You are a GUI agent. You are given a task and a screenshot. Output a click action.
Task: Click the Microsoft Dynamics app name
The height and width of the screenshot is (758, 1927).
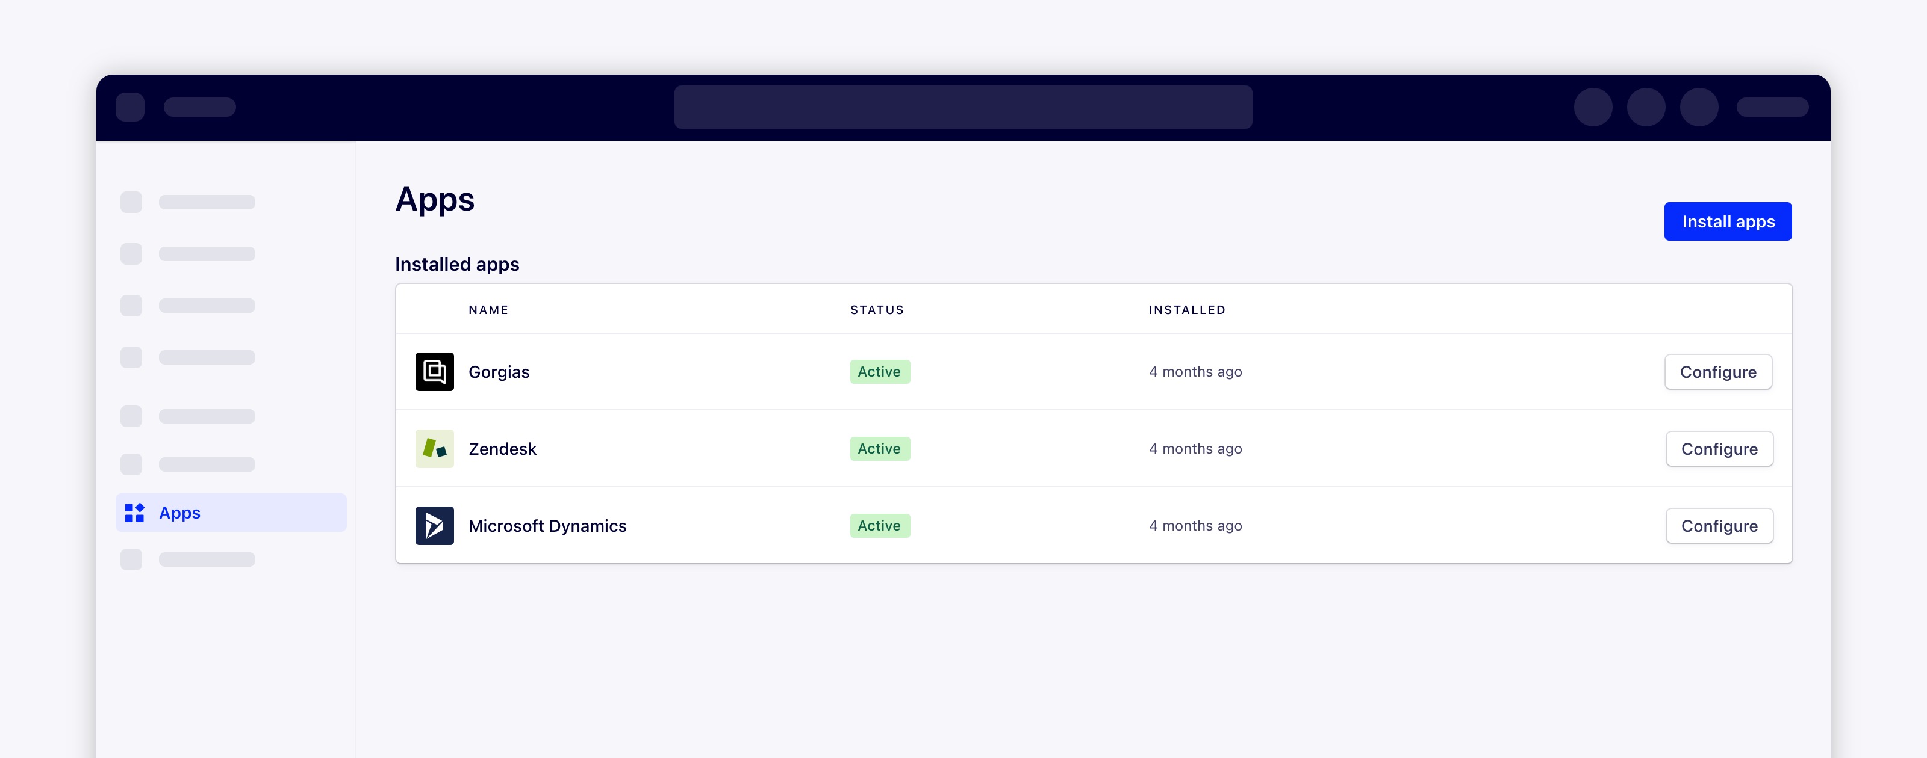pos(547,526)
